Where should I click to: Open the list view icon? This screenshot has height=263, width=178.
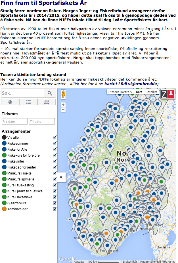click(28, 102)
